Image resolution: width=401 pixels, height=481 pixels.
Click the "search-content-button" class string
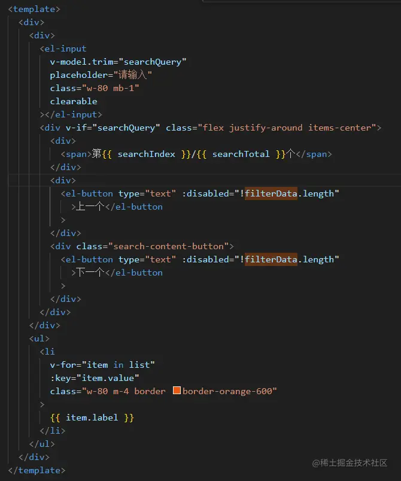tap(169, 246)
